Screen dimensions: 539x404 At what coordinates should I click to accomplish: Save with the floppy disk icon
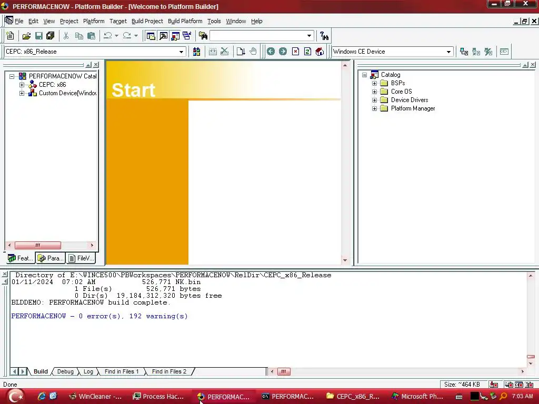click(39, 36)
